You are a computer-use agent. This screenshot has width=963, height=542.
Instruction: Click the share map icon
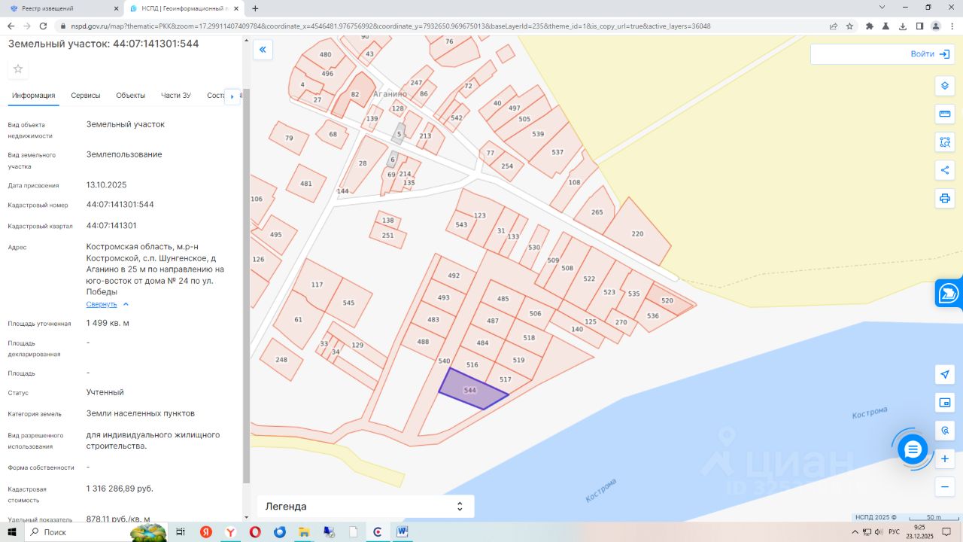pos(945,170)
